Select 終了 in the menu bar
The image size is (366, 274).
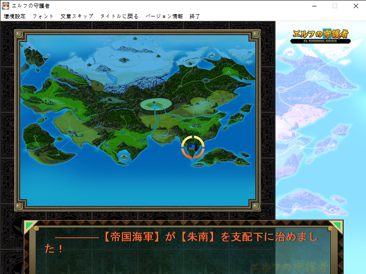(x=195, y=16)
